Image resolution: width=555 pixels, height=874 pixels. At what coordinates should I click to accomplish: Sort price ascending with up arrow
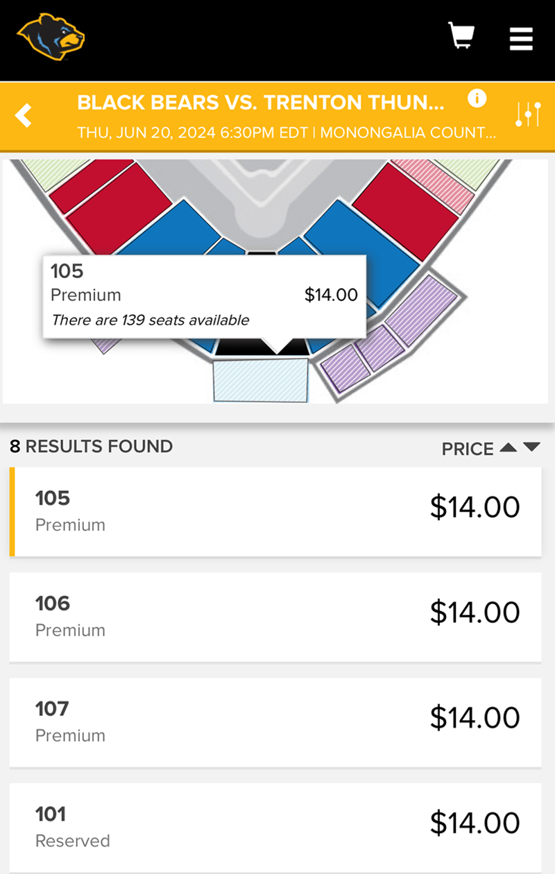(508, 447)
